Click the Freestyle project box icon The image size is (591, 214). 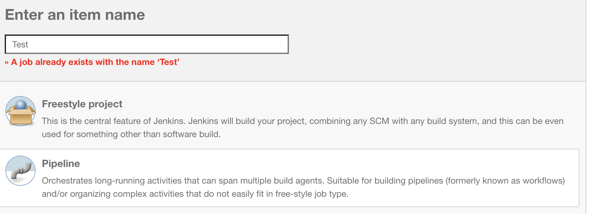tap(20, 111)
